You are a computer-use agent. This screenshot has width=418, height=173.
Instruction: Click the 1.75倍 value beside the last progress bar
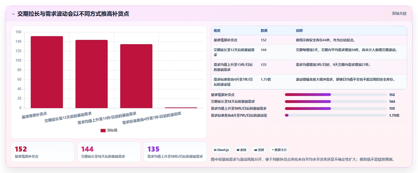[x=394, y=116]
